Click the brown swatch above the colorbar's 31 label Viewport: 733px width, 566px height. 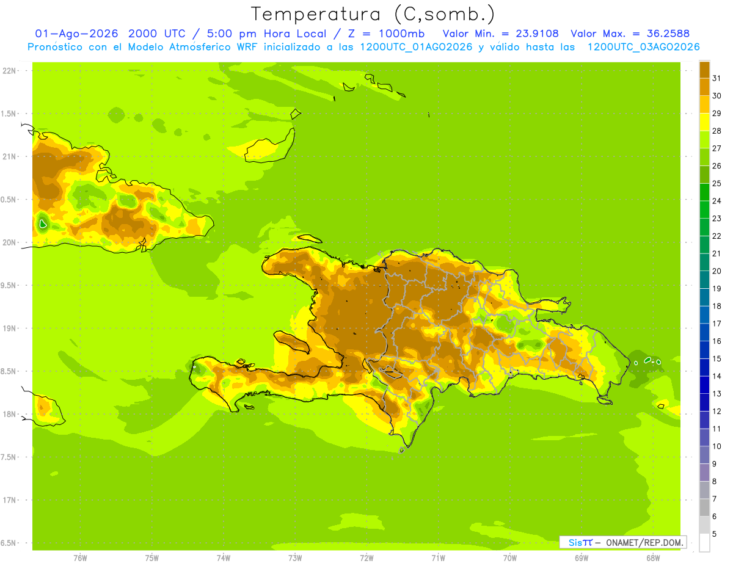pos(704,70)
